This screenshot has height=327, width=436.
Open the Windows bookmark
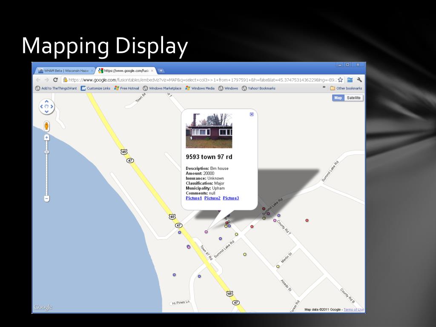click(228, 88)
